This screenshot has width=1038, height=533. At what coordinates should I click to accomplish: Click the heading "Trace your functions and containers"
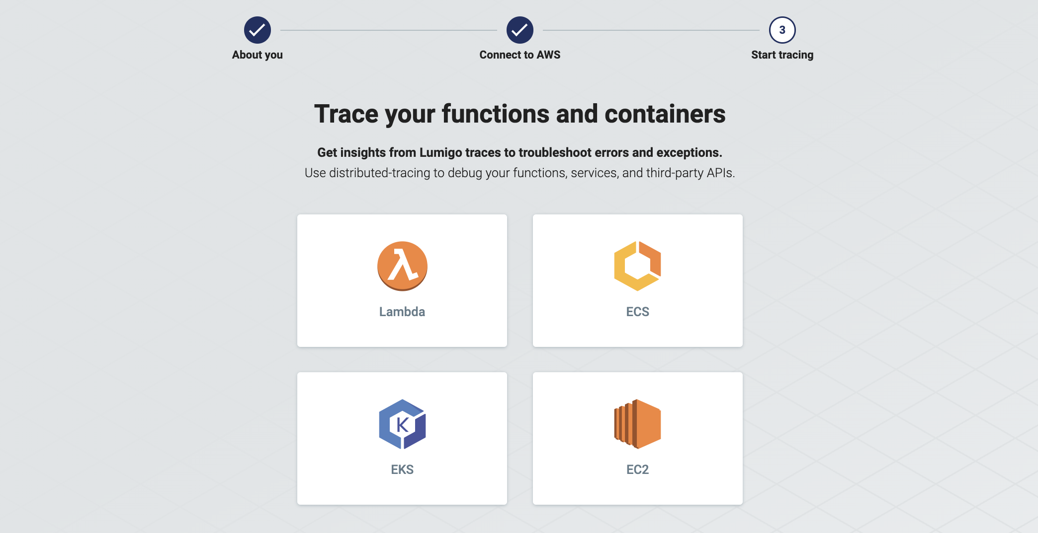coord(520,114)
